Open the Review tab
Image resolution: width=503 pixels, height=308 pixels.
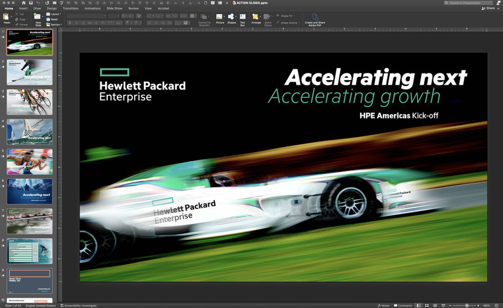pos(133,8)
